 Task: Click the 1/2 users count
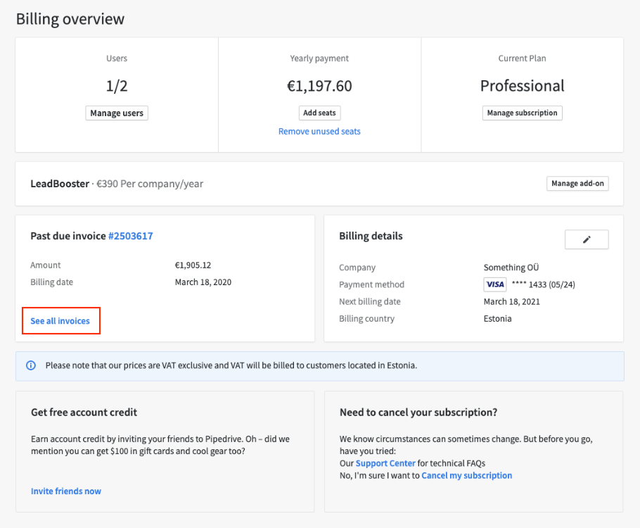tap(117, 86)
